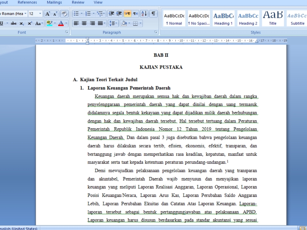Switch to the Review ribbon tab
The width and height of the screenshot is (307, 230).
78,2
